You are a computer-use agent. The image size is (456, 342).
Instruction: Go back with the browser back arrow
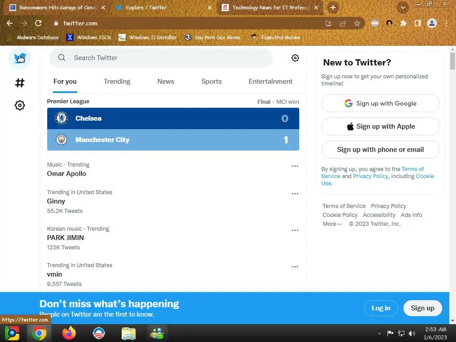[10, 23]
